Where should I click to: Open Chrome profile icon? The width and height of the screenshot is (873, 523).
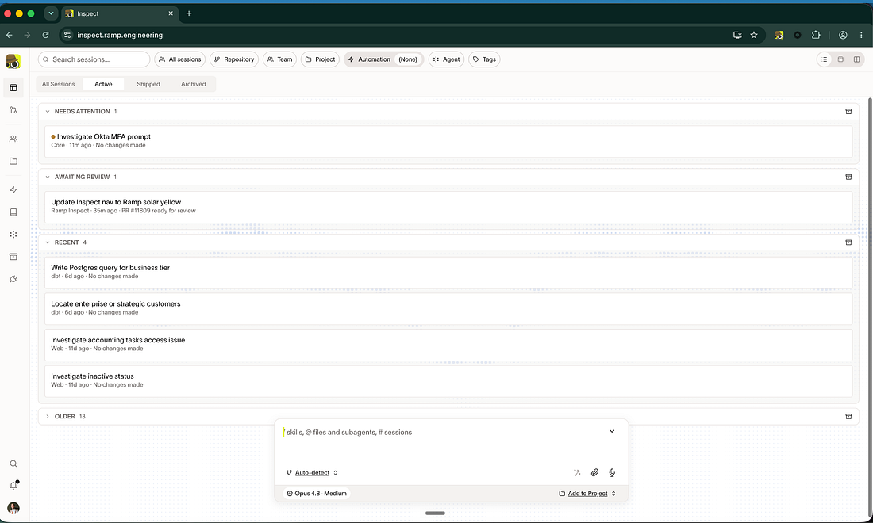(x=843, y=35)
